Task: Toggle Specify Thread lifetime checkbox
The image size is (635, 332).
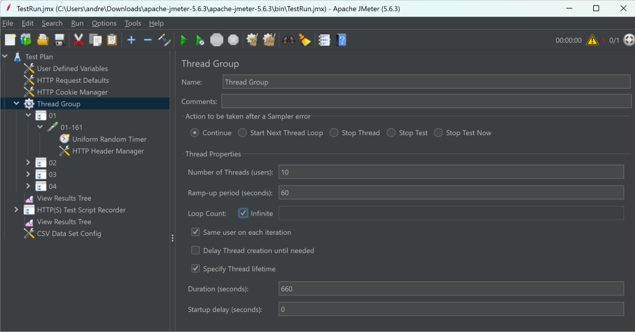Action: click(x=195, y=268)
